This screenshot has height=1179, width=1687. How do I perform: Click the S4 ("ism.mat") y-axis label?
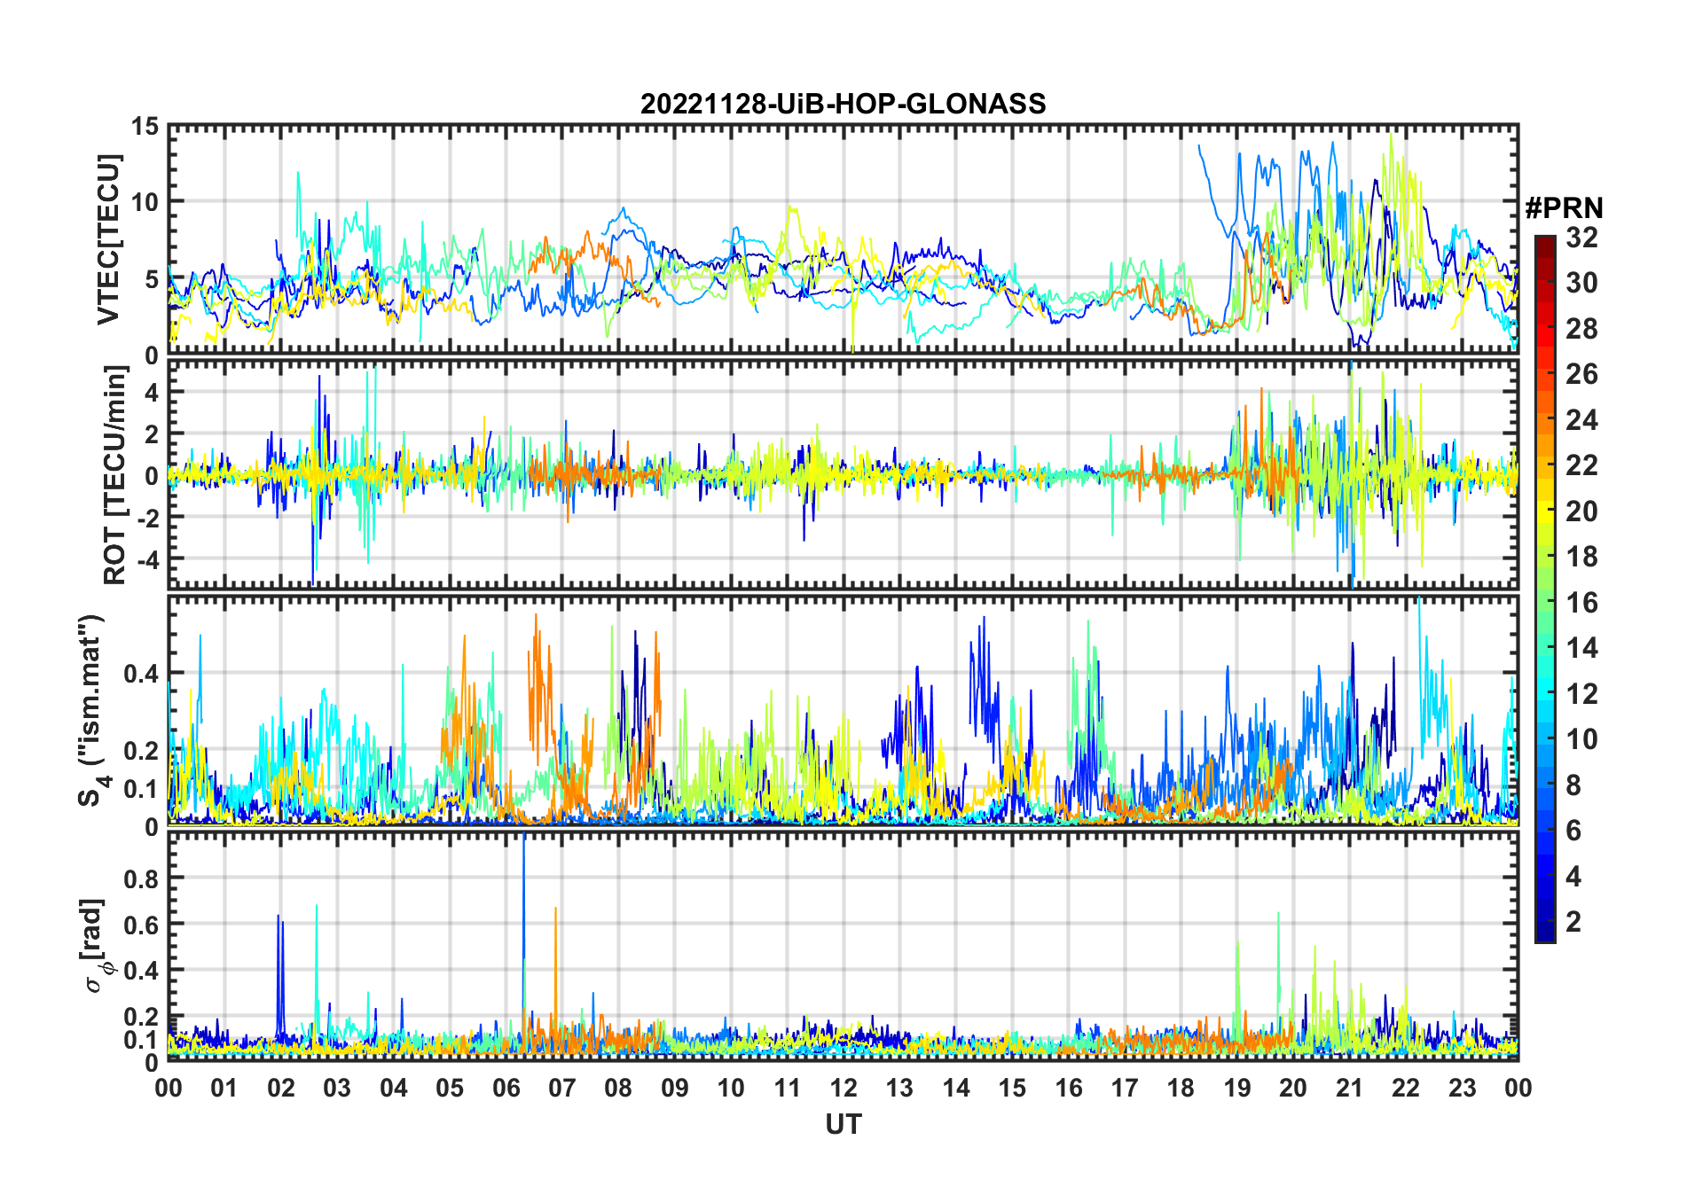point(92,711)
